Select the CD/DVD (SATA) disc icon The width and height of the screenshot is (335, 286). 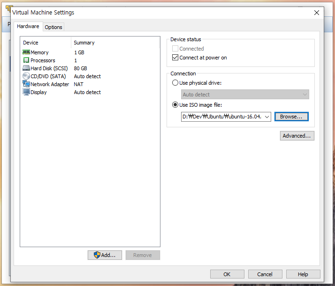26,76
